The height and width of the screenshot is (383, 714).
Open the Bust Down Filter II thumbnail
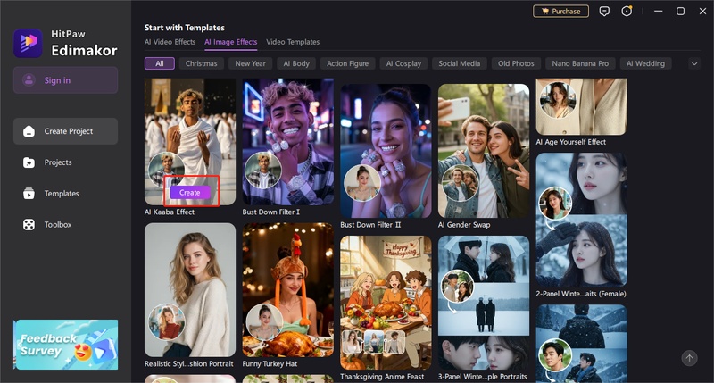[x=386, y=151]
